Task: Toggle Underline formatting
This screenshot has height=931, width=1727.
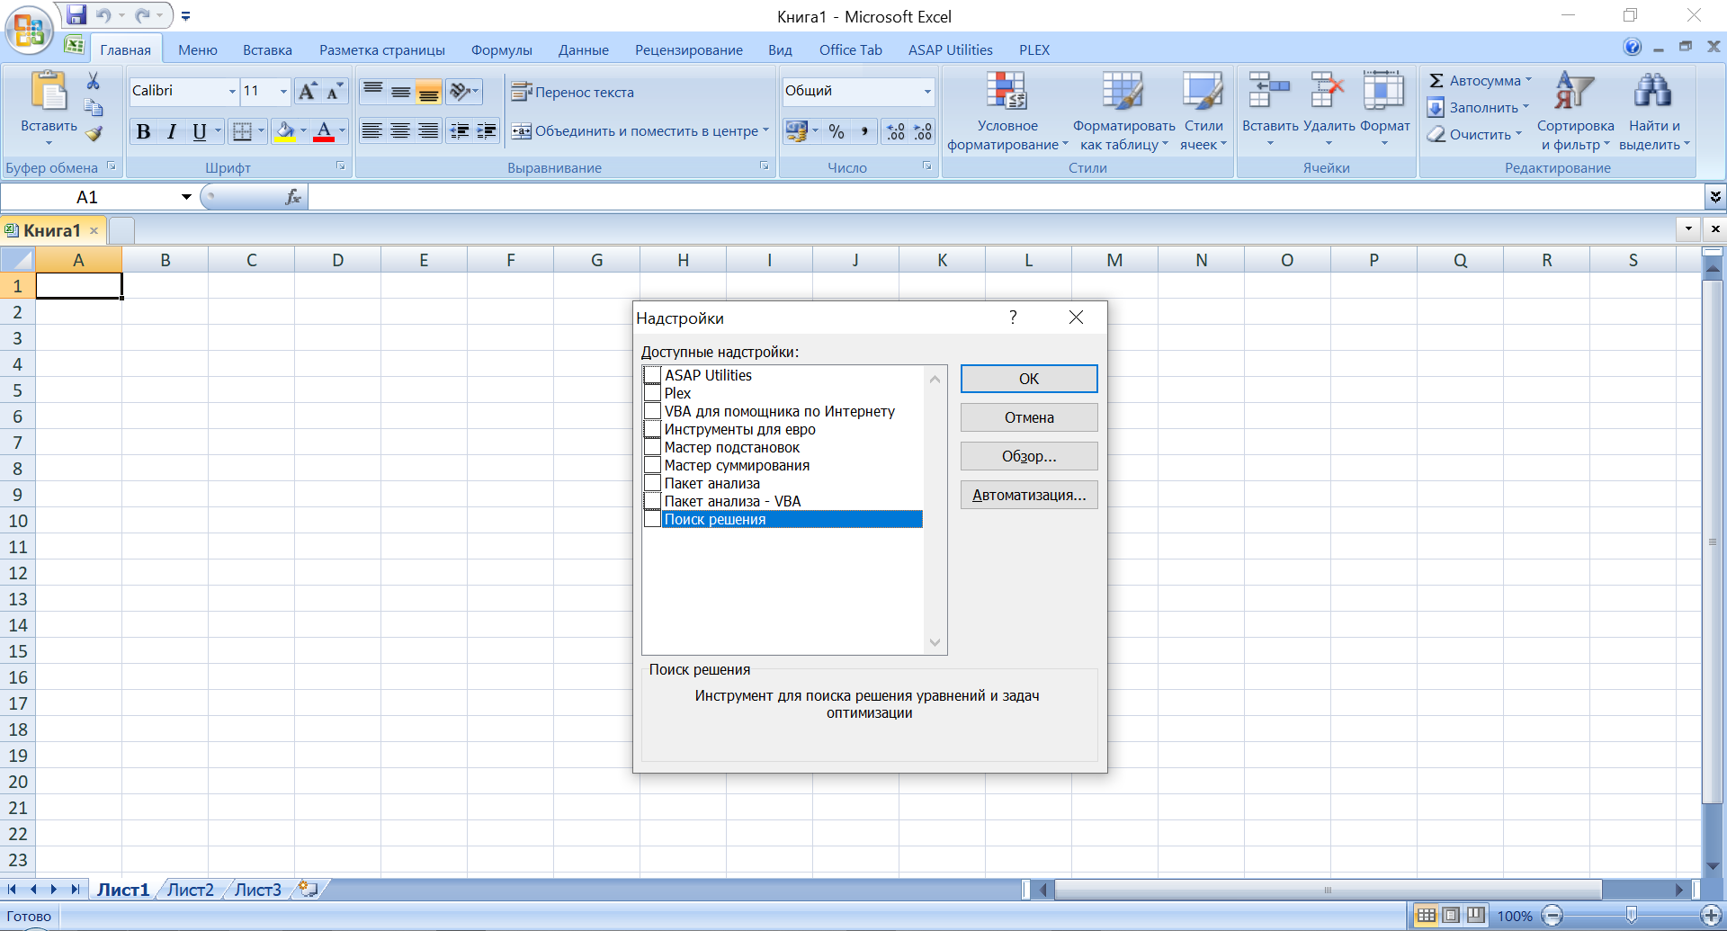Action: [x=199, y=132]
